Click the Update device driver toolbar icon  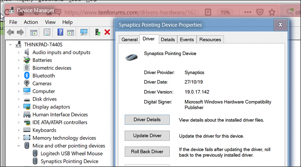pos(98,32)
